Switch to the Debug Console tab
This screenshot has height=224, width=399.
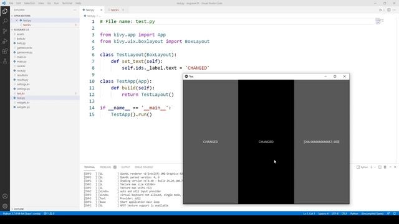(x=144, y=167)
